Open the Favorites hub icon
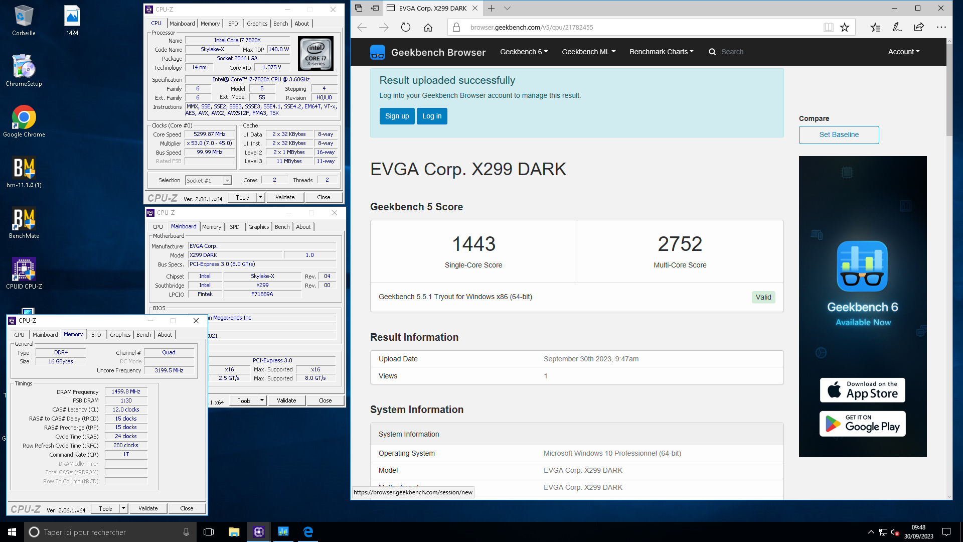 point(875,28)
